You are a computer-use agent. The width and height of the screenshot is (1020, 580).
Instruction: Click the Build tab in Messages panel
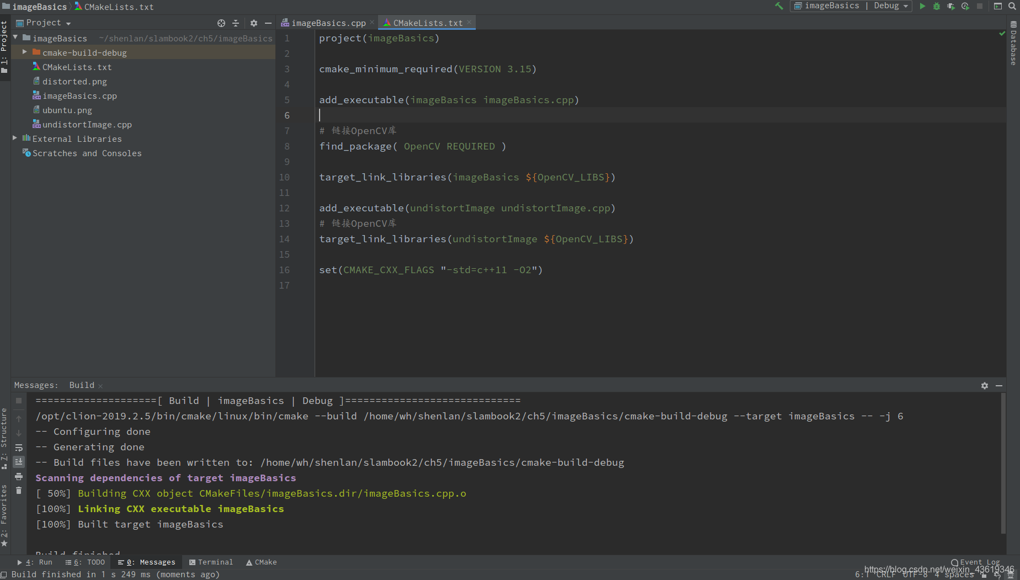(x=82, y=385)
